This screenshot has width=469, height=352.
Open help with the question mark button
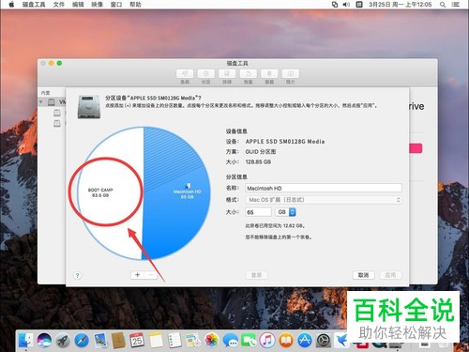click(x=77, y=276)
